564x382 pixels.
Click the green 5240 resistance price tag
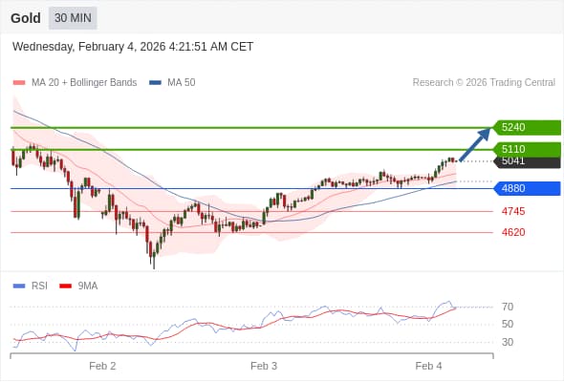(527, 128)
